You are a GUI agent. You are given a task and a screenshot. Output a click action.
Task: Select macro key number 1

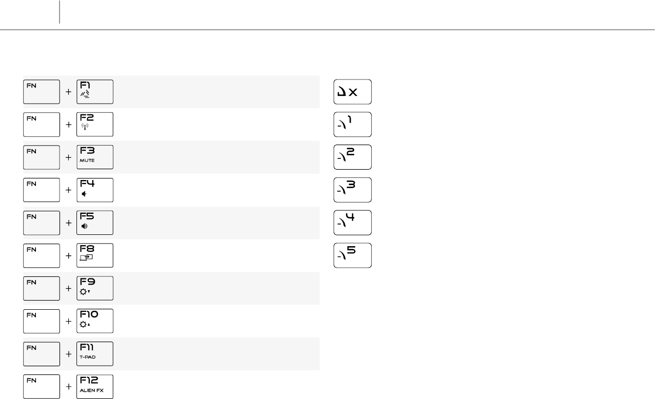point(353,125)
